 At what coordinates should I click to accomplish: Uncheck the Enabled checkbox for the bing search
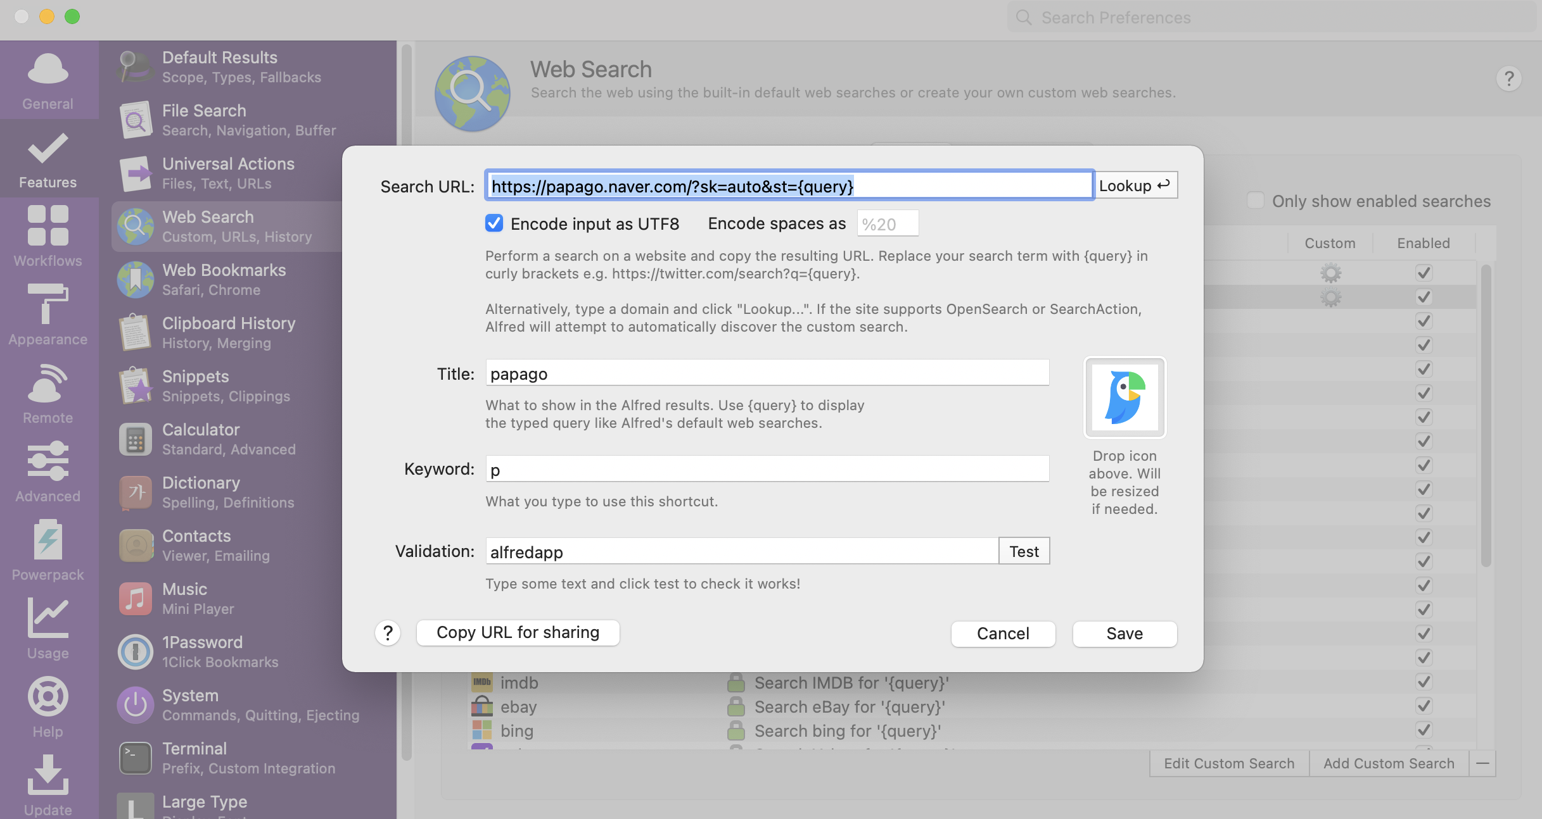(x=1424, y=730)
